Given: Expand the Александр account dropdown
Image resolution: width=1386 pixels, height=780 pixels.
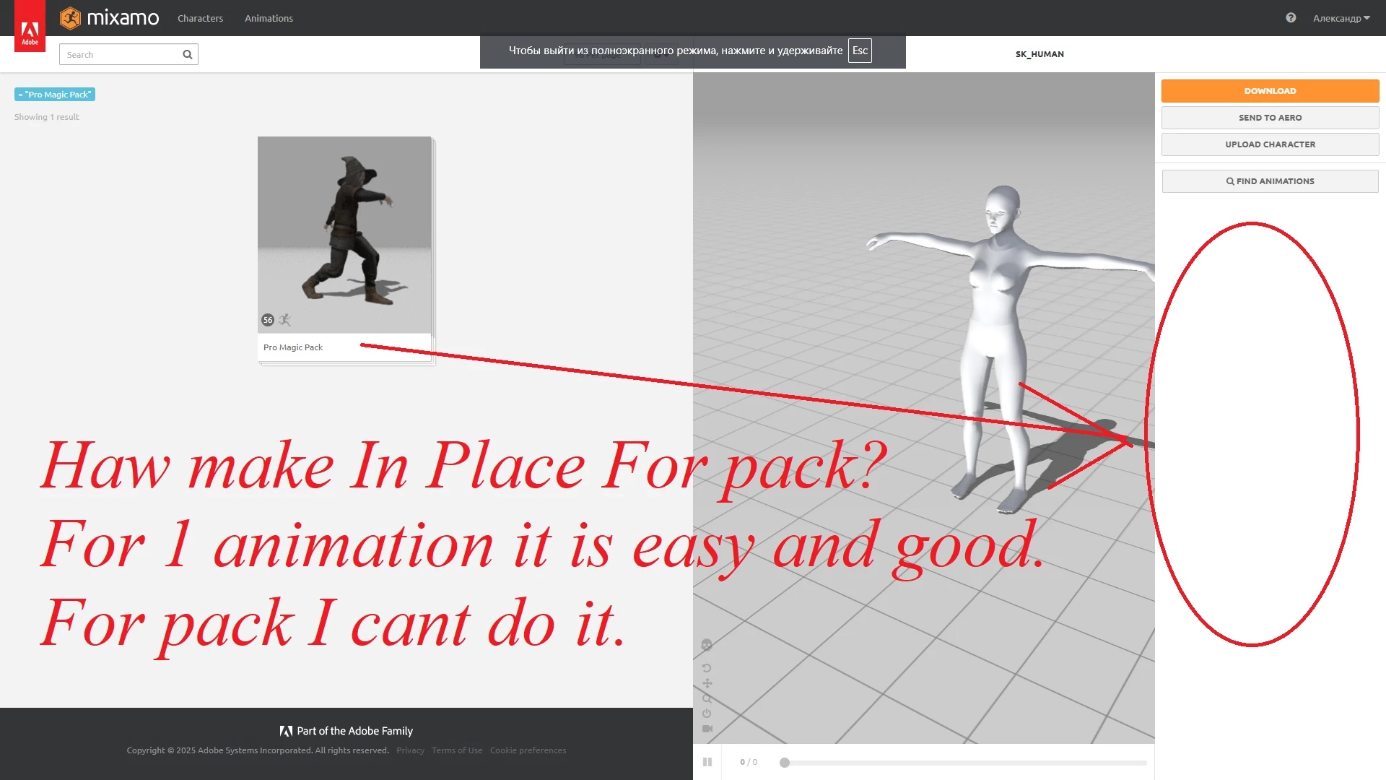Looking at the screenshot, I should [x=1341, y=18].
